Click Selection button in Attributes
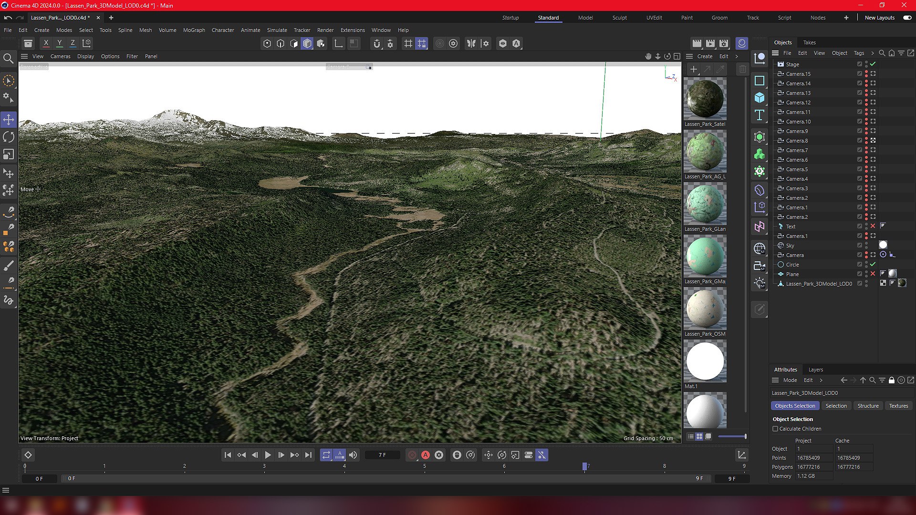The height and width of the screenshot is (515, 916). point(836,406)
